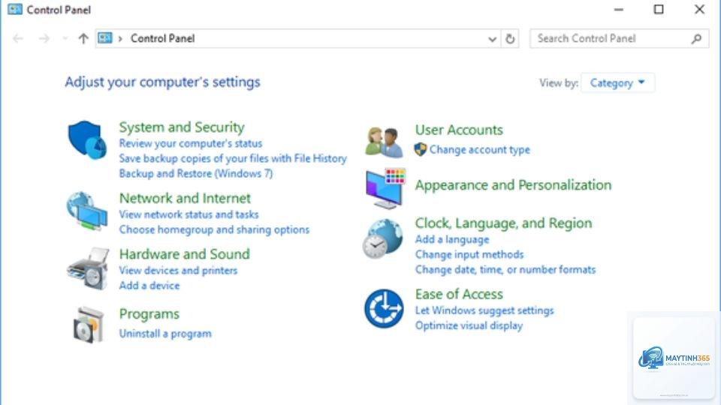Click the Programs disc box icon
This screenshot has height=405, width=721.
tap(89, 325)
